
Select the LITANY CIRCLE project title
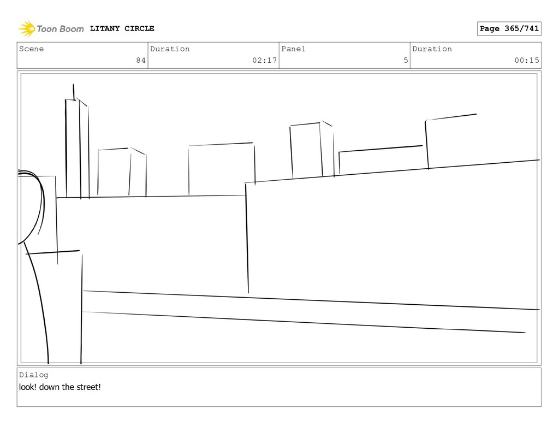point(122,28)
